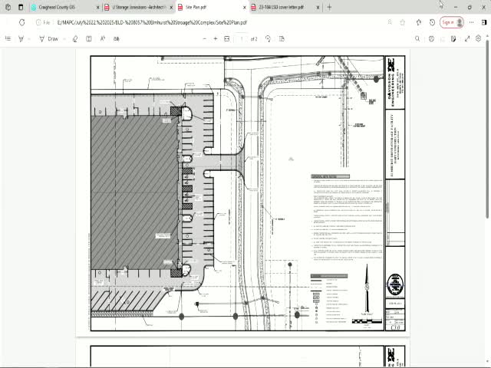The width and height of the screenshot is (491, 368).
Task: Open the Tab actions menu
Action: pos(21,7)
